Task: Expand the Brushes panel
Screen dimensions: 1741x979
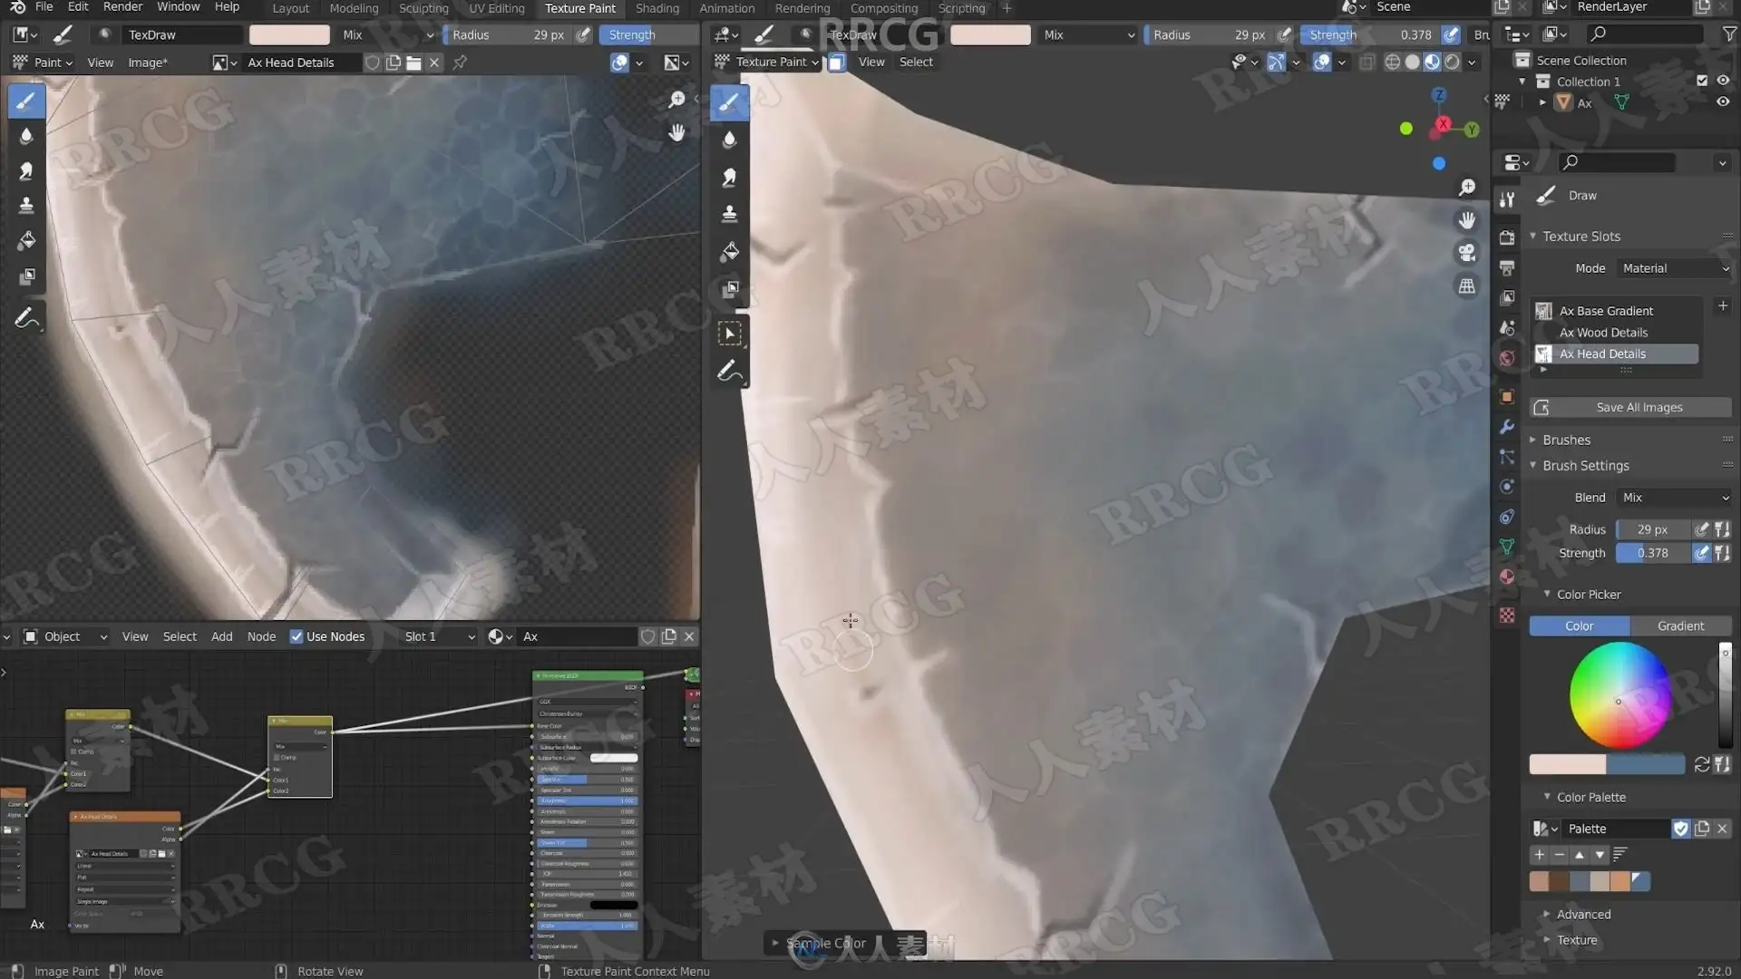Action: (x=1566, y=440)
